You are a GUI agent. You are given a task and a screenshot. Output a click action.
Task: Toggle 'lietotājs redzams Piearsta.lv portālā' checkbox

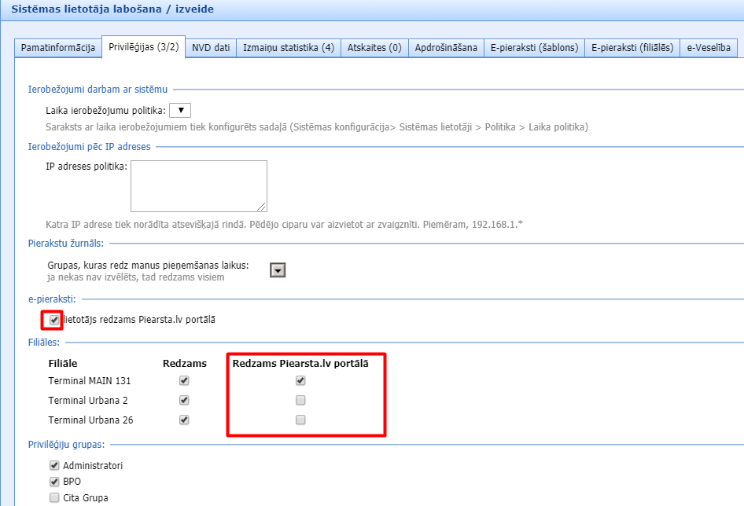click(x=53, y=320)
